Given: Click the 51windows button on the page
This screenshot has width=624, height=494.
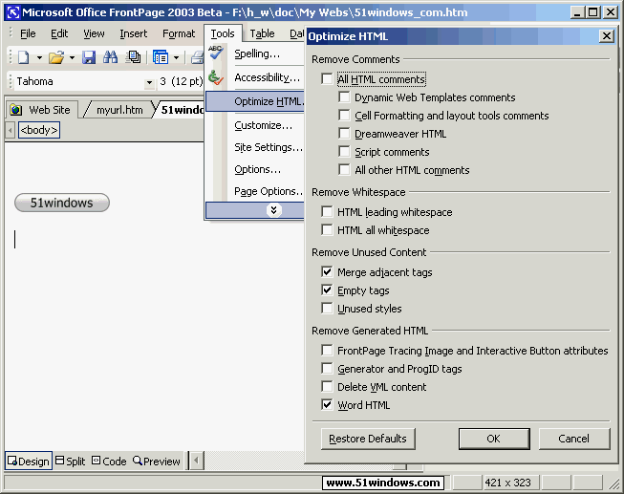Looking at the screenshot, I should [x=62, y=203].
